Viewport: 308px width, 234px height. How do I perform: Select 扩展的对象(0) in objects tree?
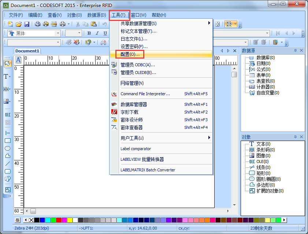point(270,191)
